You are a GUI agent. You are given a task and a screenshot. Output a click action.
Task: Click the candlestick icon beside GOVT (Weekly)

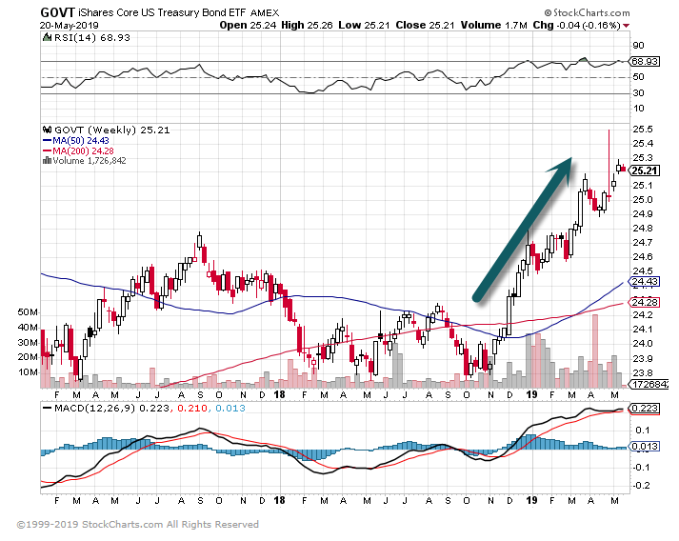tap(47, 130)
